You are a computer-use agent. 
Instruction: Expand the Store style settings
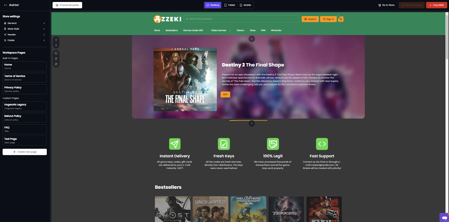click(24, 29)
